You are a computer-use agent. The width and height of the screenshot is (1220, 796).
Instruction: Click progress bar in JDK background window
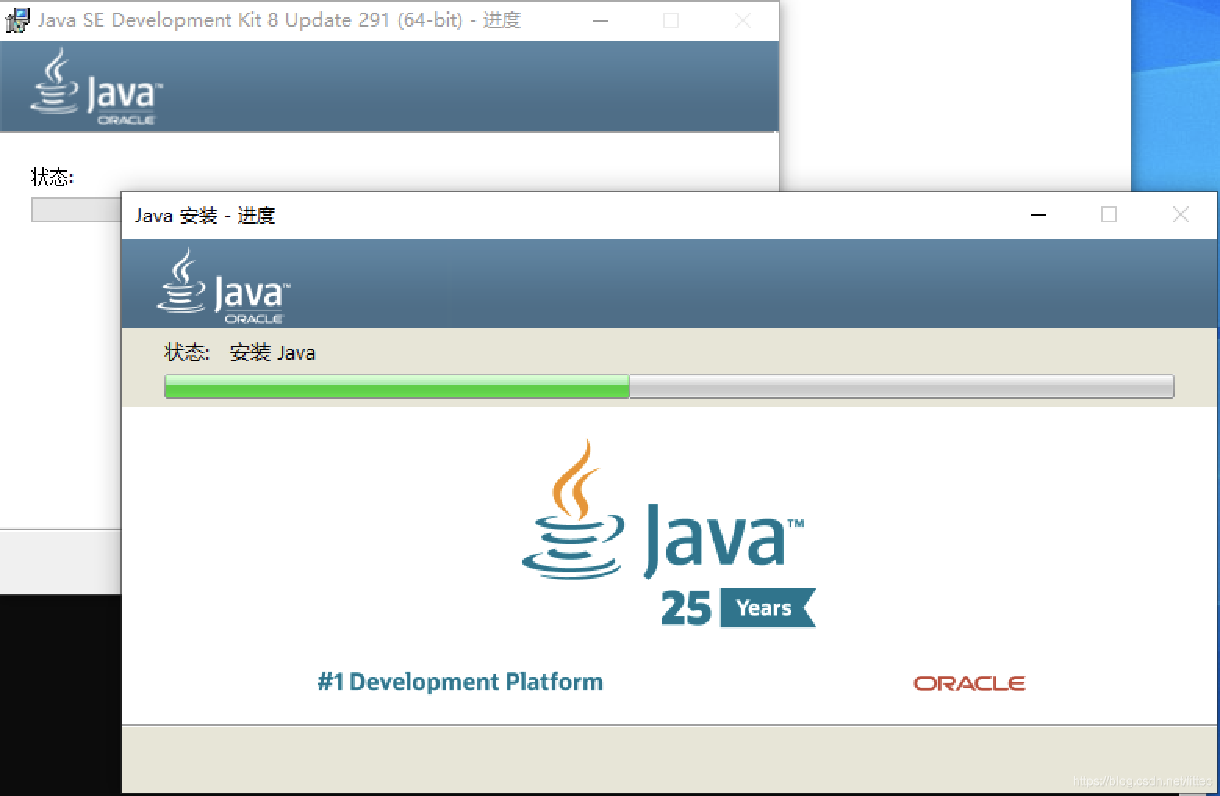[x=77, y=210]
